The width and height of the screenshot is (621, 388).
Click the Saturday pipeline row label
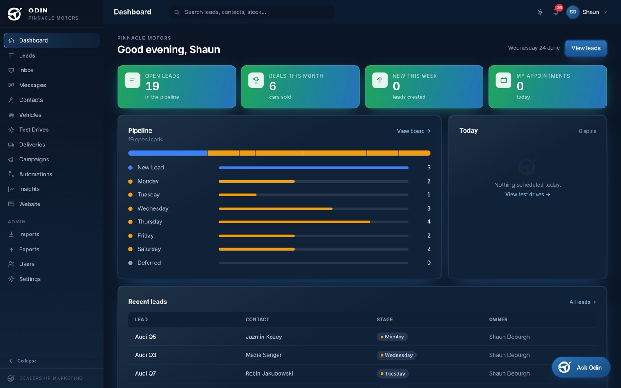tap(149, 249)
